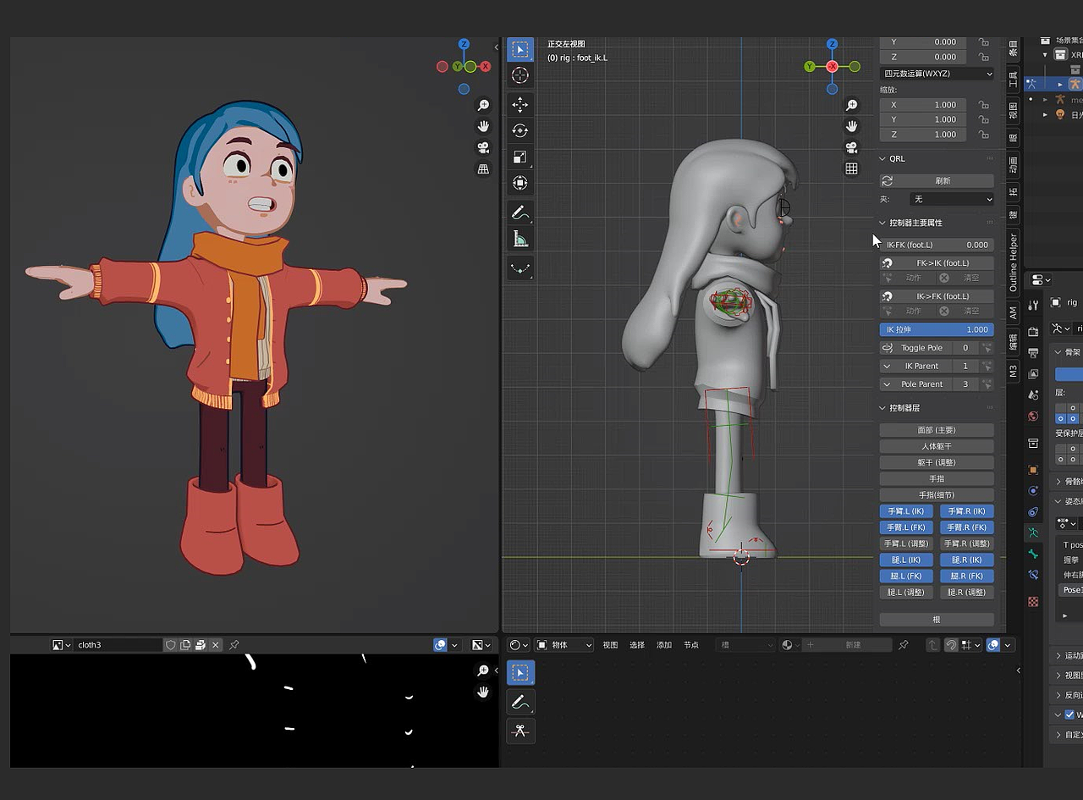Switch to the AM sidebar tab
This screenshot has height=800, width=1083.
click(1014, 313)
